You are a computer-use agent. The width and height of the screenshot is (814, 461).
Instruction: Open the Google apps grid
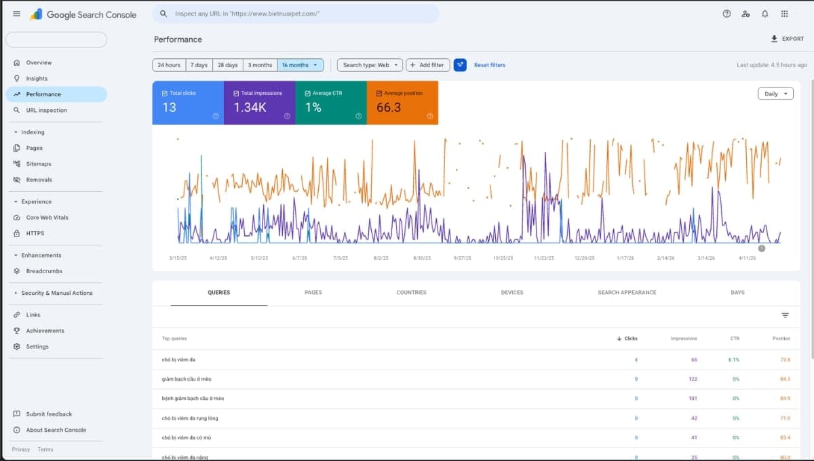[x=784, y=14]
